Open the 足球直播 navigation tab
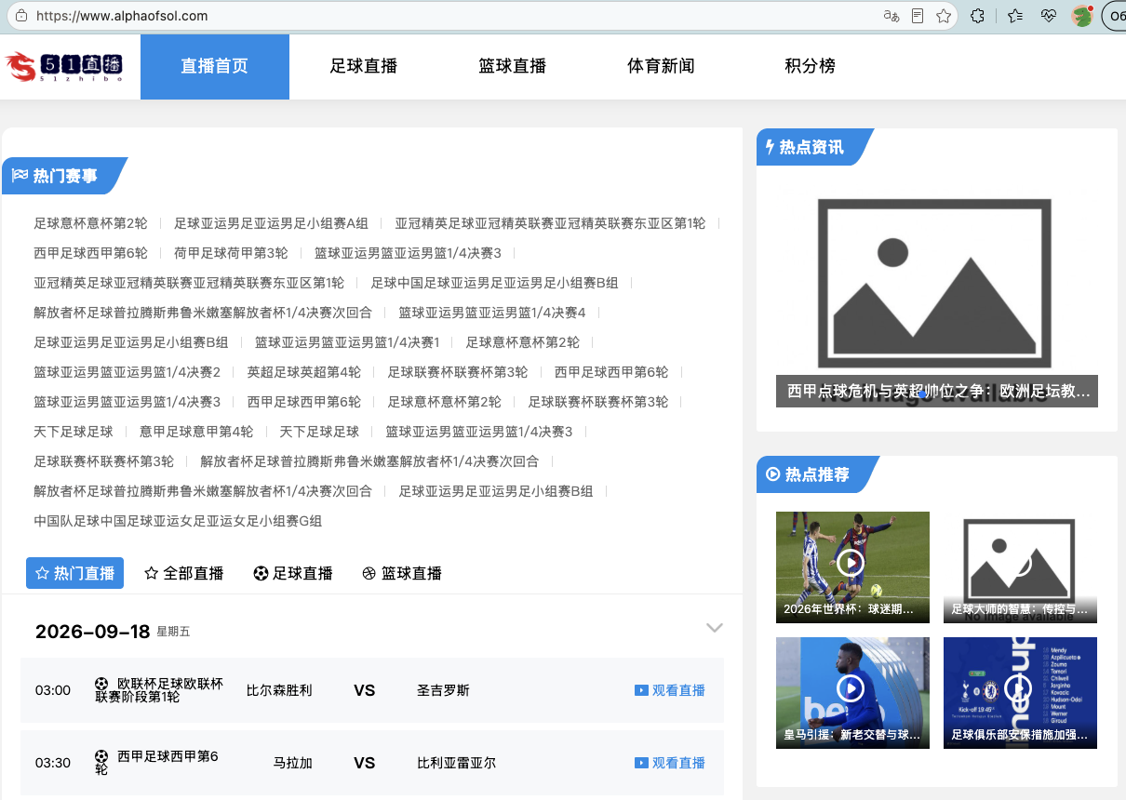This screenshot has height=800, width=1126. click(x=364, y=66)
